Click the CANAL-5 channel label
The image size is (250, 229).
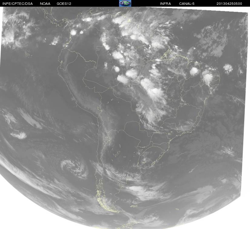(187, 4)
